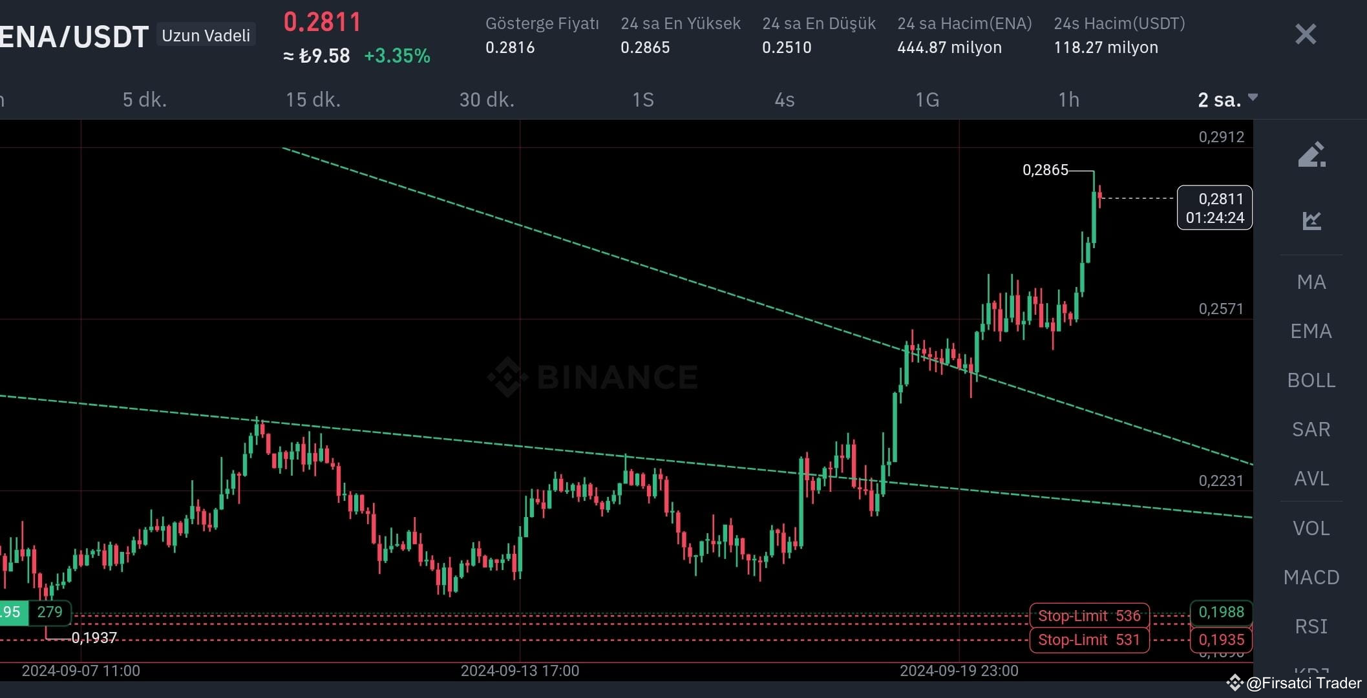Click the 0,2865 high marker on chart
This screenshot has width=1367, height=698.
[1045, 170]
